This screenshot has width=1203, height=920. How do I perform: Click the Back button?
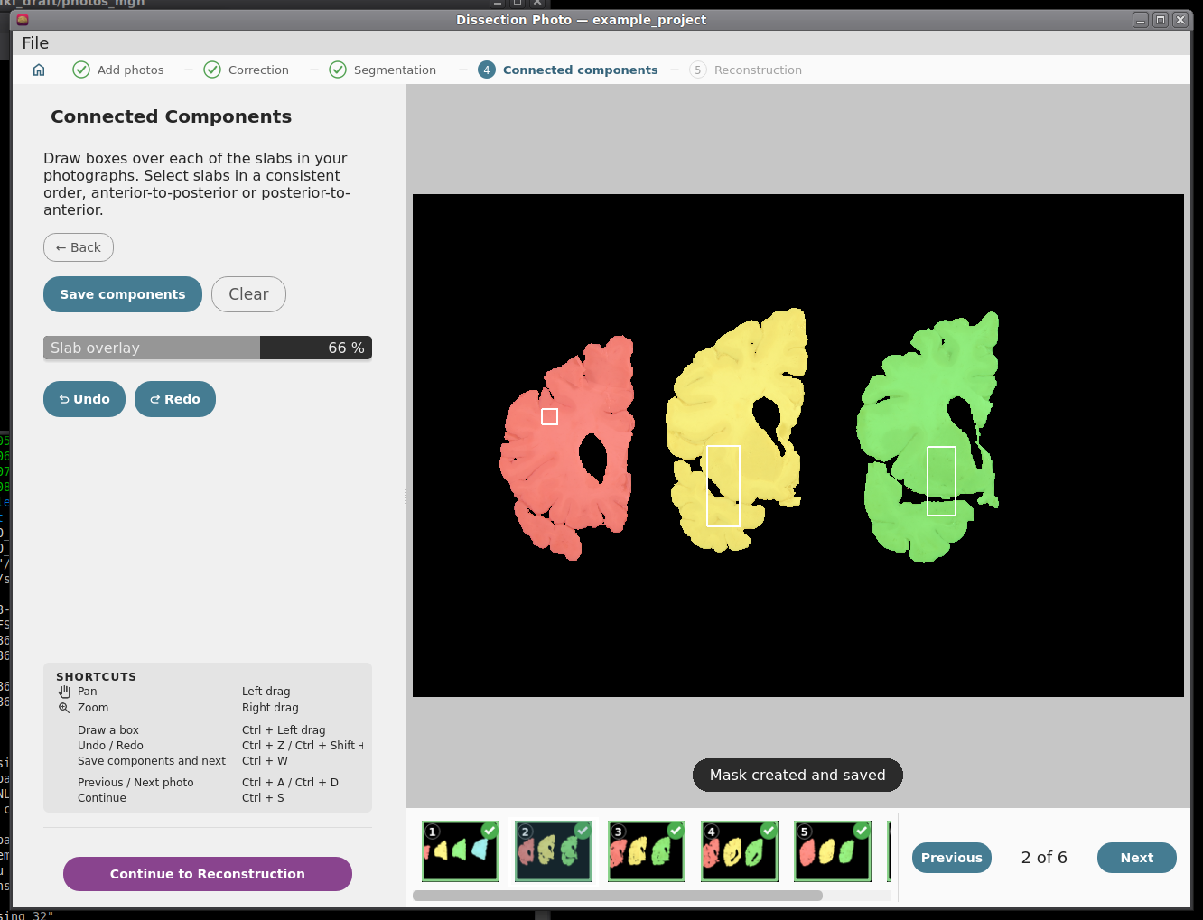tap(79, 247)
